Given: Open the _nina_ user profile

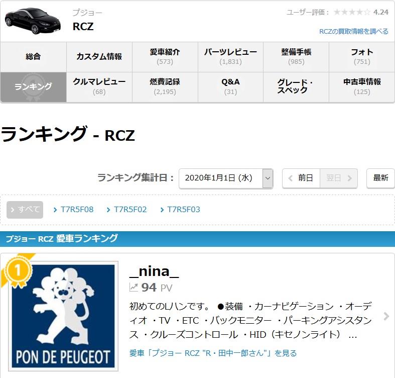Looking at the screenshot, I should [154, 271].
